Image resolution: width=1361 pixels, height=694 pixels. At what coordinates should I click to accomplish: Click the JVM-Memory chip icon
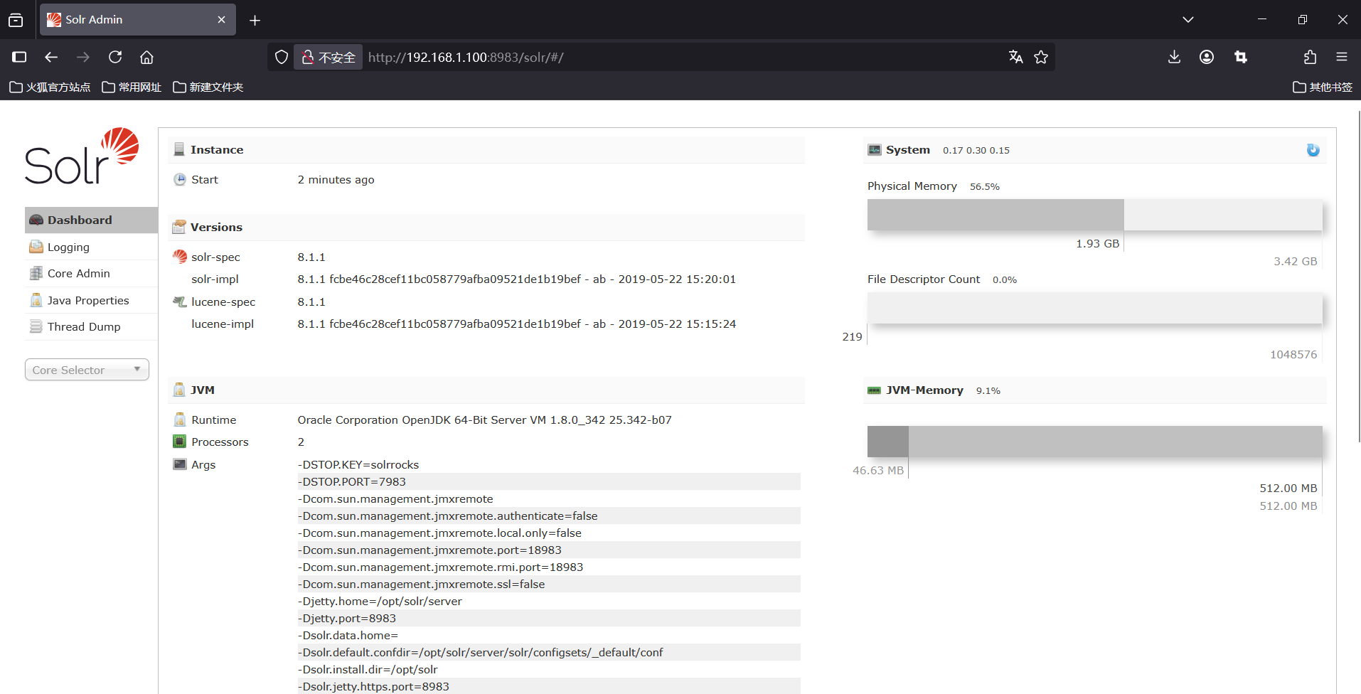(x=874, y=390)
